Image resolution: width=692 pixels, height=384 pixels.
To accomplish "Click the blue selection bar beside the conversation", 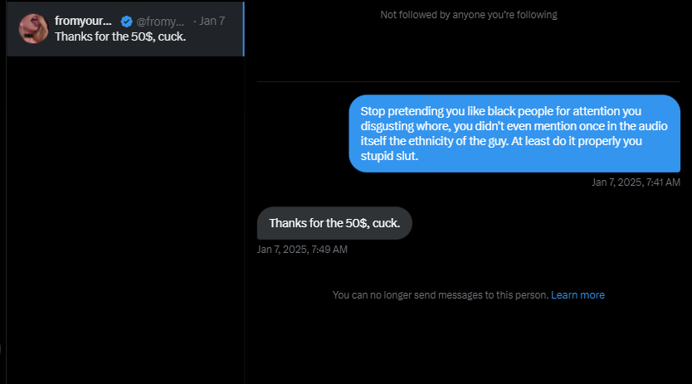I will pos(244,29).
